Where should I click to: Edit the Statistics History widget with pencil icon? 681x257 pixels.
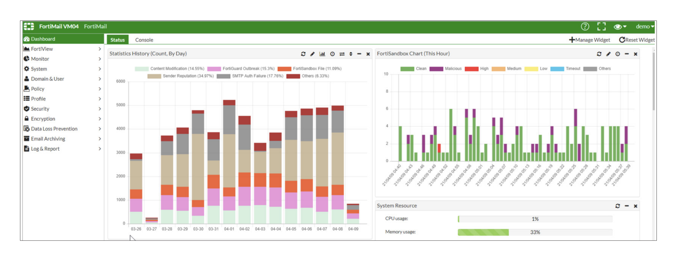click(x=312, y=54)
